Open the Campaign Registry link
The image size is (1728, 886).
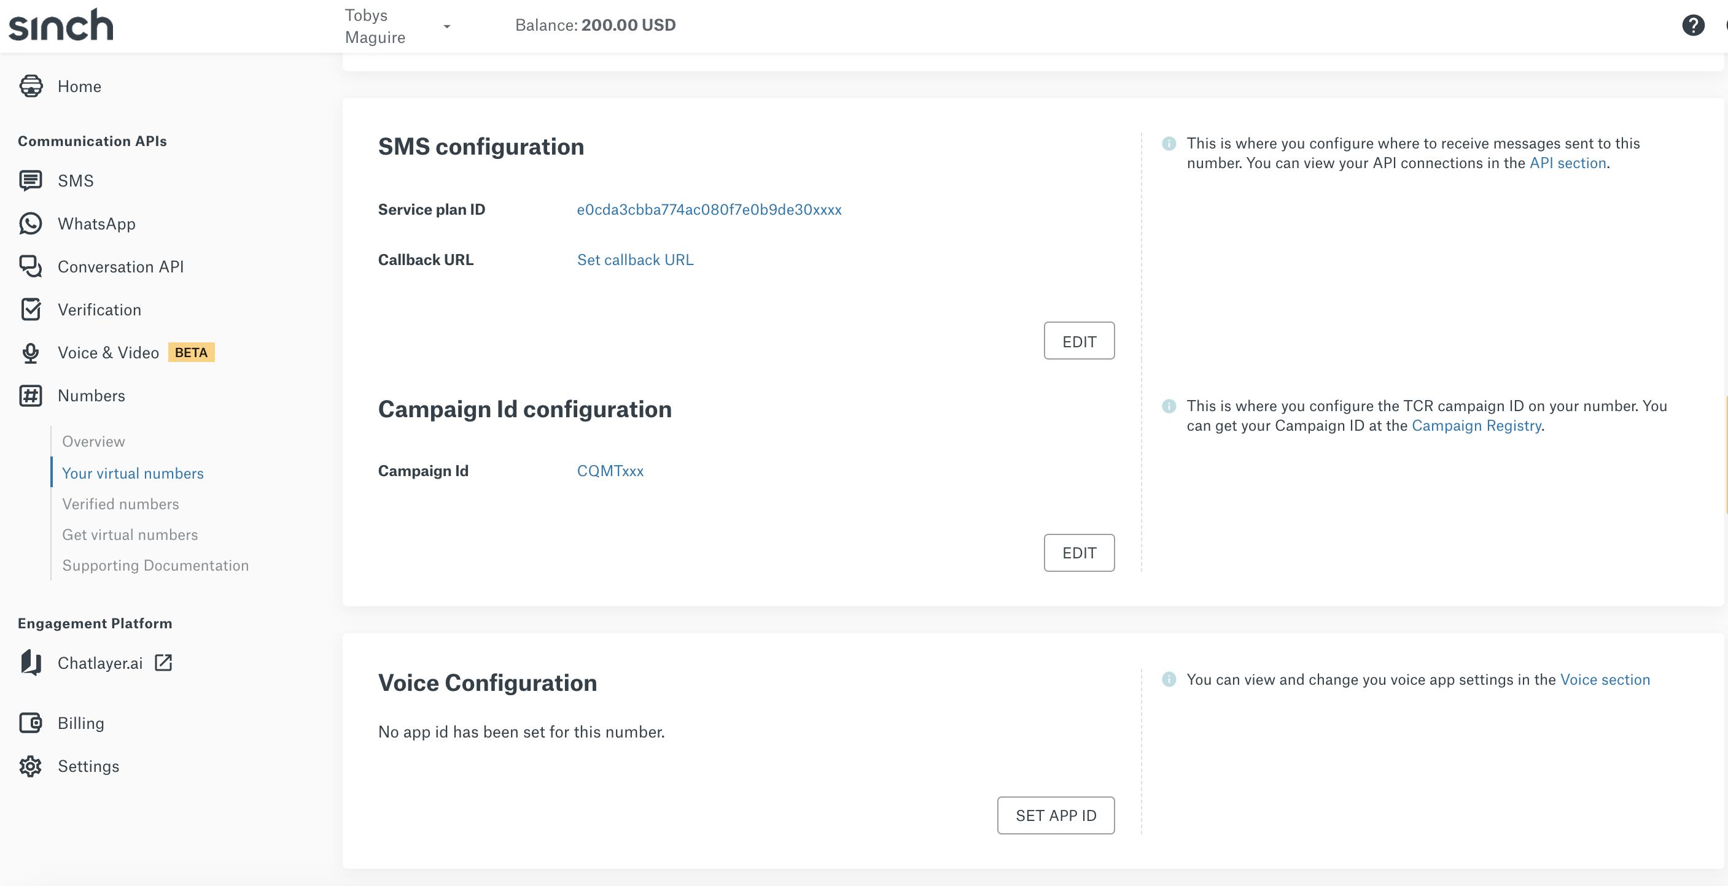[x=1476, y=426]
